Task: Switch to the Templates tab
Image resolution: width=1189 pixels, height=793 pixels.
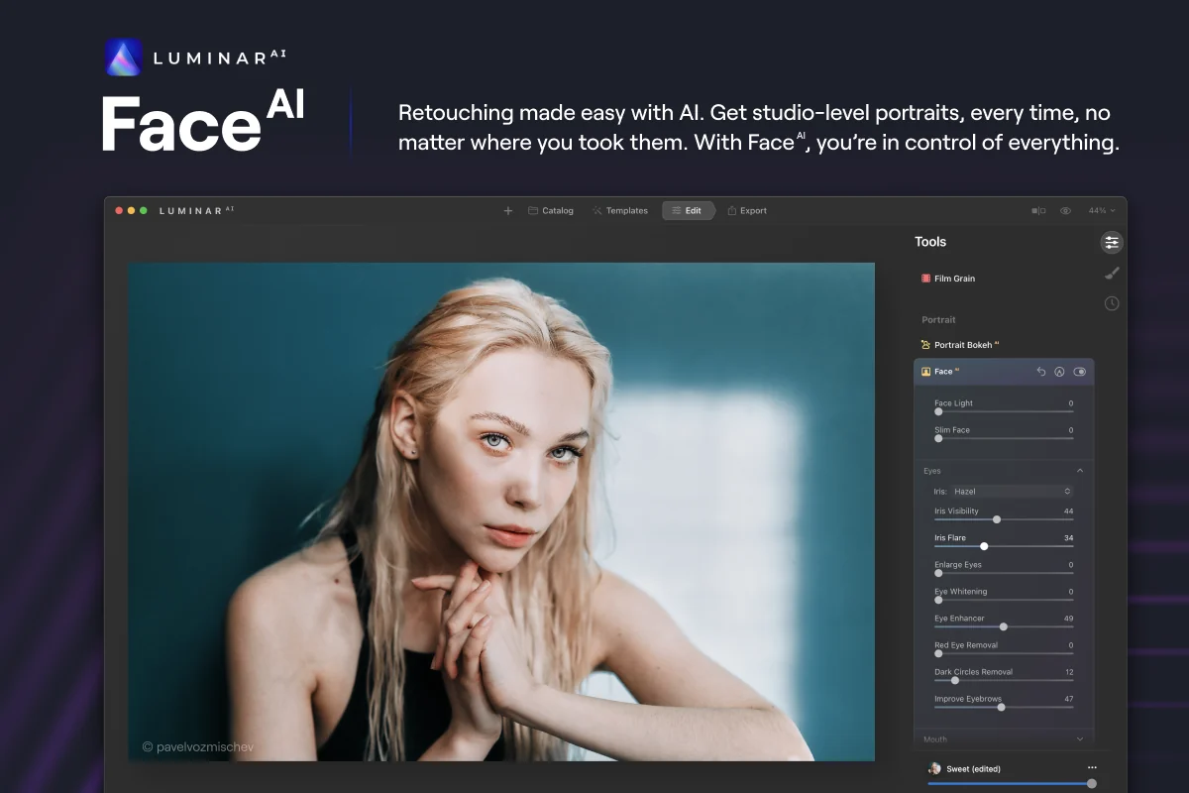Action: point(620,211)
